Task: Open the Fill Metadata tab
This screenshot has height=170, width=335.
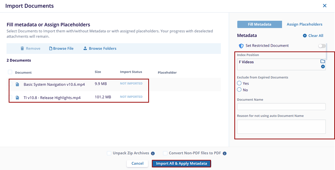Action: [x=259, y=25]
